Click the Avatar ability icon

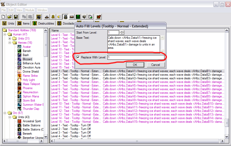tap(19, 47)
